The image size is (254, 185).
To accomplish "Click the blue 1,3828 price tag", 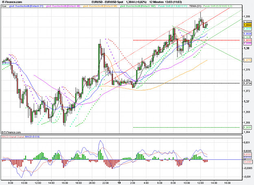I will coord(247,34).
